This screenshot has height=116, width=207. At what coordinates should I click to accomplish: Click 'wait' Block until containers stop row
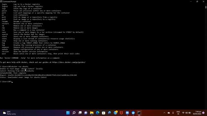(x=41, y=54)
